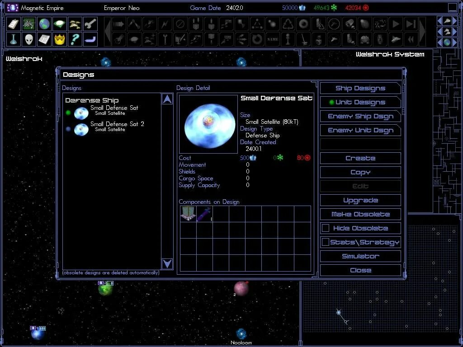Click the star marker on galaxy minimap
The height and width of the screenshot is (347, 463).
click(x=339, y=312)
